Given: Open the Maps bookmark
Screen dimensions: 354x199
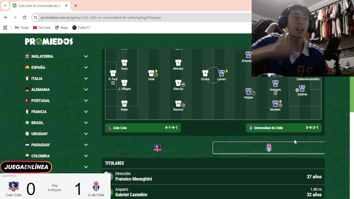Looking at the screenshot, I should tap(61, 28).
